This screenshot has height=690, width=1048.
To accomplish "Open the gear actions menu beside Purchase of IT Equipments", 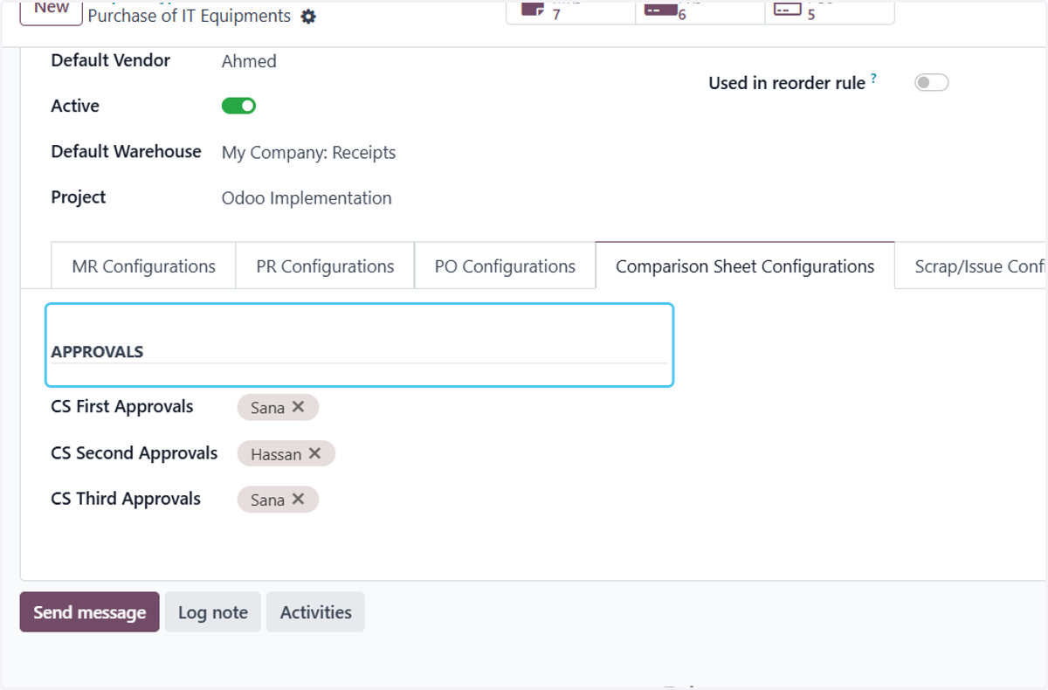I will click(308, 17).
